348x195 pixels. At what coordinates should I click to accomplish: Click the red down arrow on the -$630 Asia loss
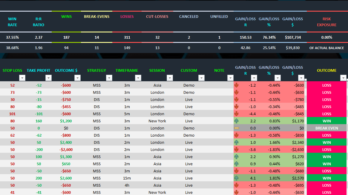point(236,85)
